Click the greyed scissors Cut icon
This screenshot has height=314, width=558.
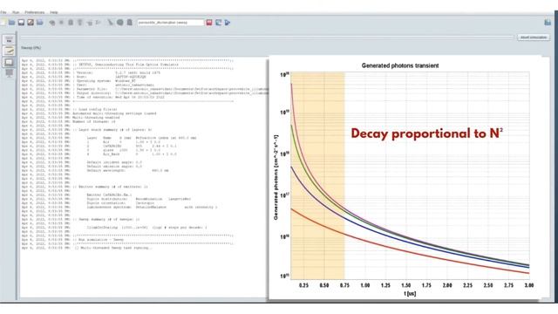111,23
